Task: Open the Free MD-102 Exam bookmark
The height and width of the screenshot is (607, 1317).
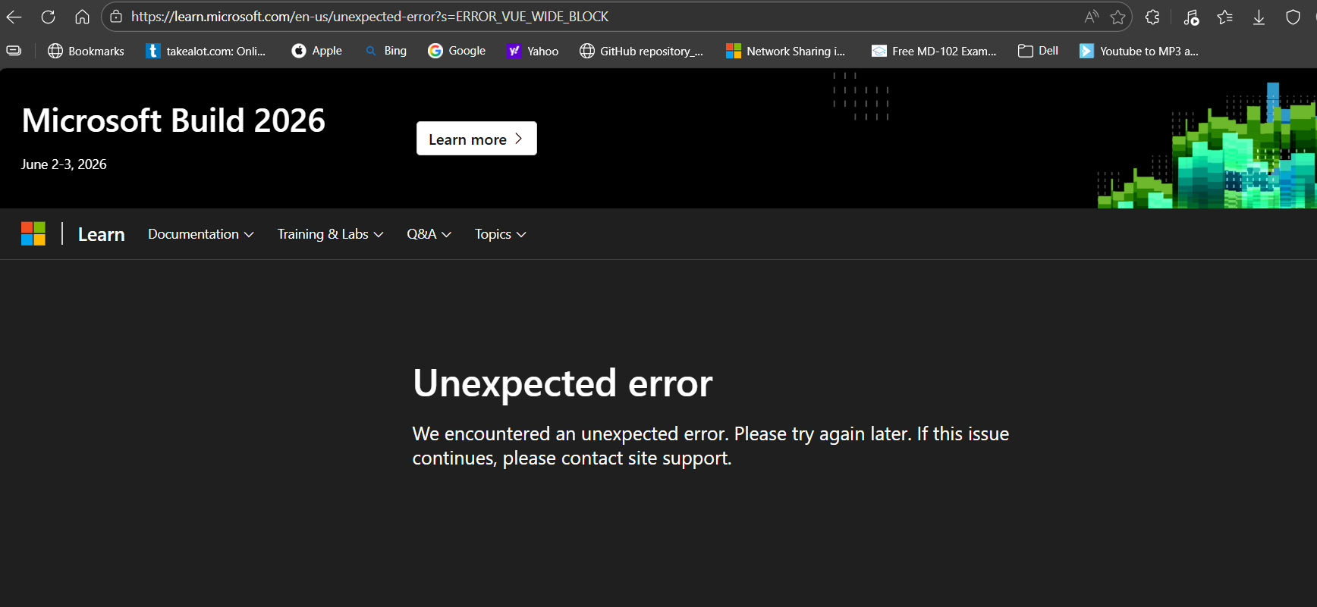Action: (x=934, y=51)
